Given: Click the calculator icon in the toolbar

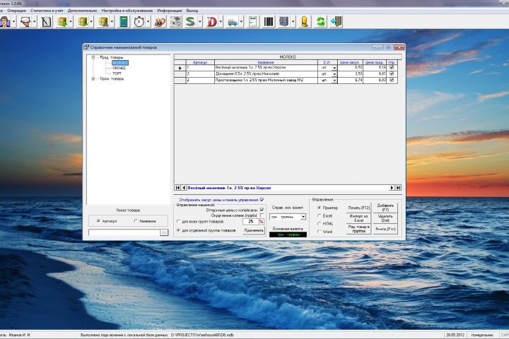Looking at the screenshot, I should 124,22.
